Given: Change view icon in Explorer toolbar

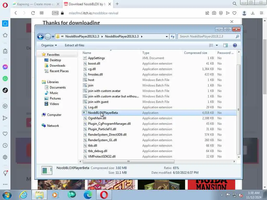Looking at the screenshot, I should pyautogui.click(x=211, y=45).
